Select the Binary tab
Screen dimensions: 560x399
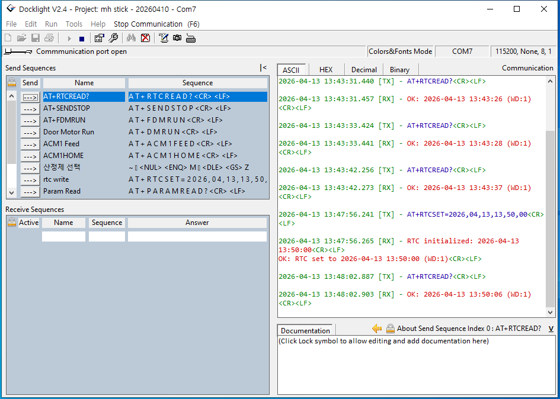pyautogui.click(x=399, y=70)
